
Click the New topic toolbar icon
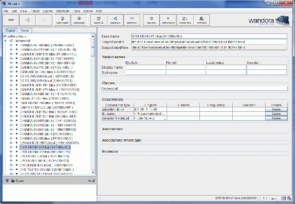coord(151,19)
